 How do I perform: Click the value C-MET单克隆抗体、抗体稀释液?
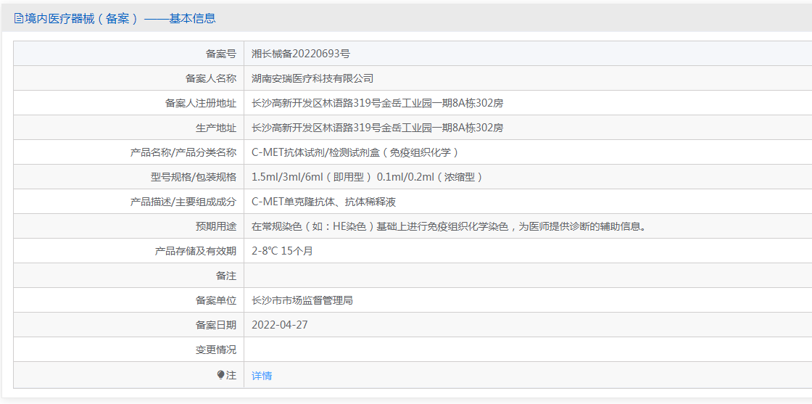point(323,202)
